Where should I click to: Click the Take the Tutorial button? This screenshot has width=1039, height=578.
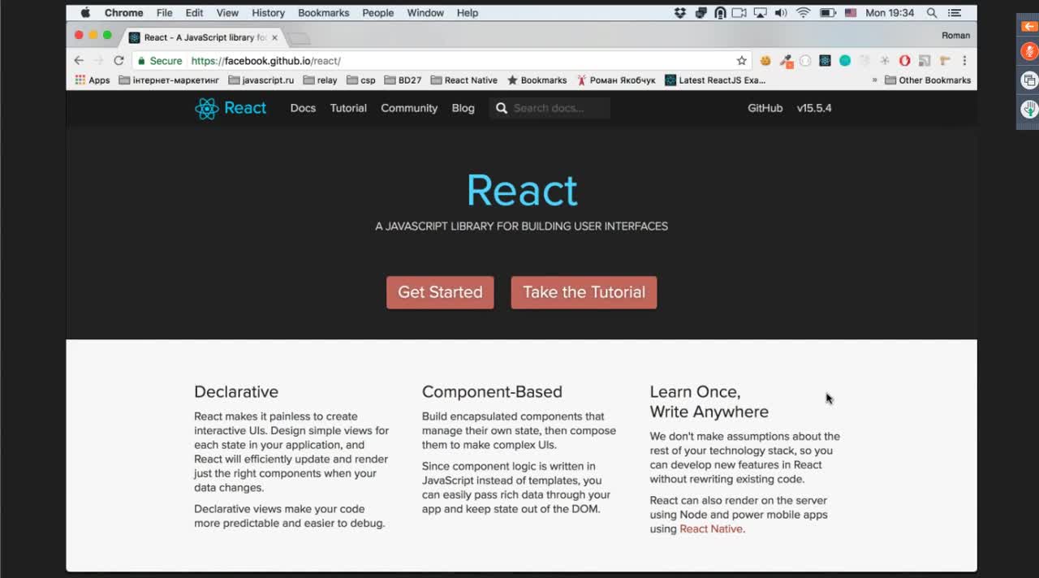coord(584,292)
